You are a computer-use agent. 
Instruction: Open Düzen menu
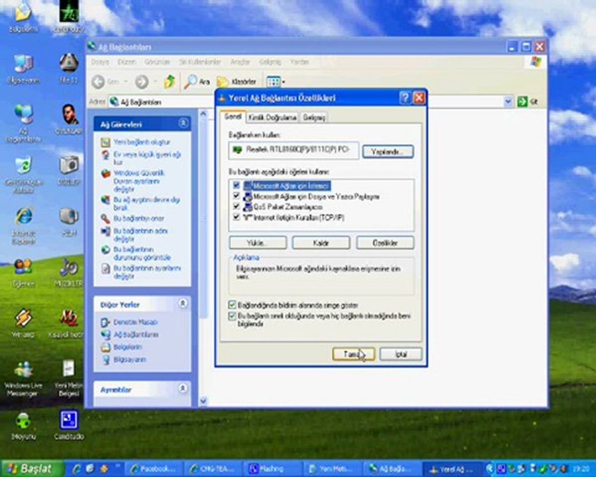coord(126,62)
